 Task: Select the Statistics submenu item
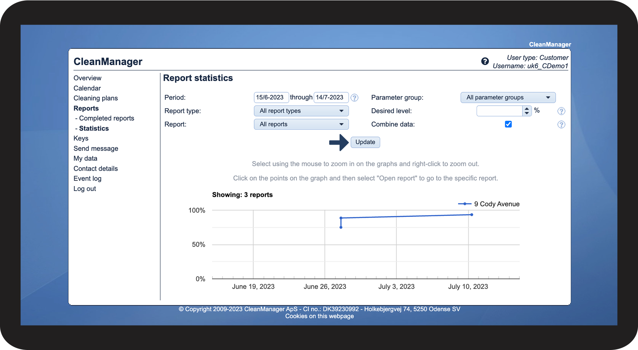[94, 128]
